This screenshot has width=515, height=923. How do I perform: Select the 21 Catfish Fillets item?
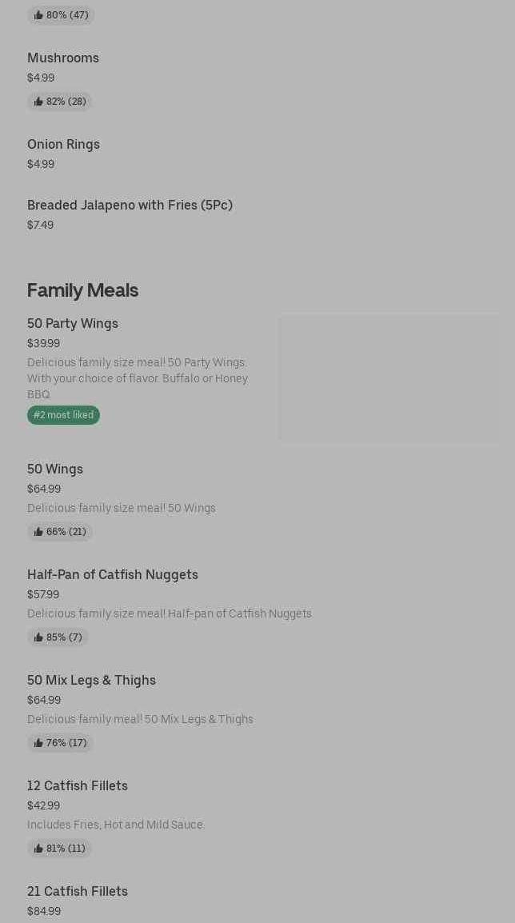click(x=78, y=891)
